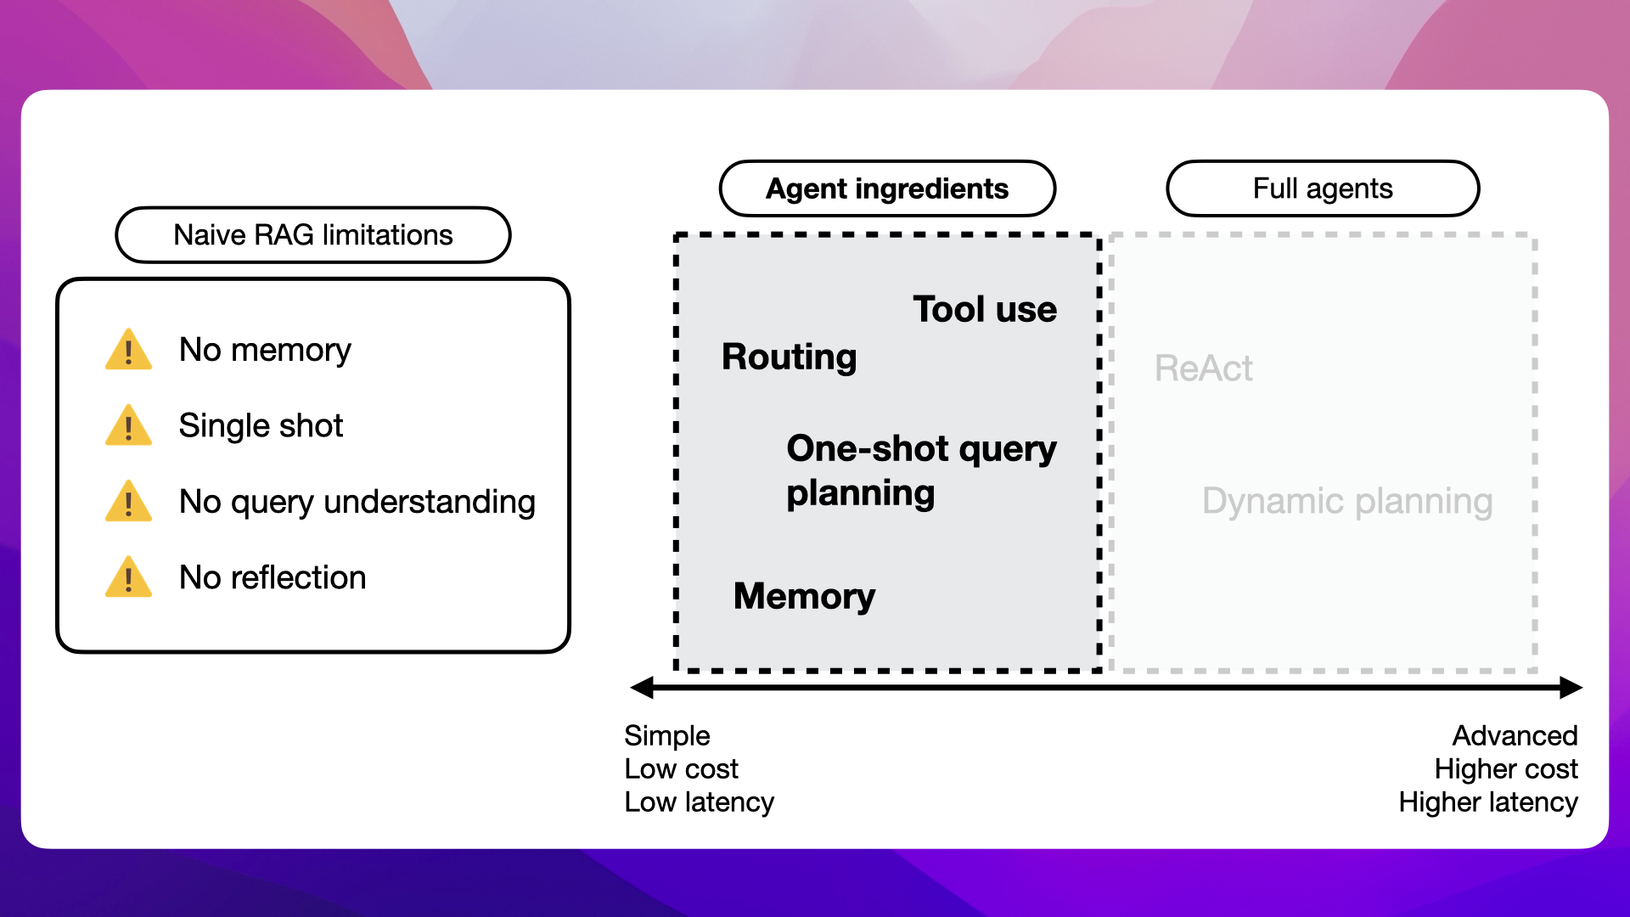Select the Full agents pill label
The width and height of the screenshot is (1630, 917).
tap(1323, 188)
